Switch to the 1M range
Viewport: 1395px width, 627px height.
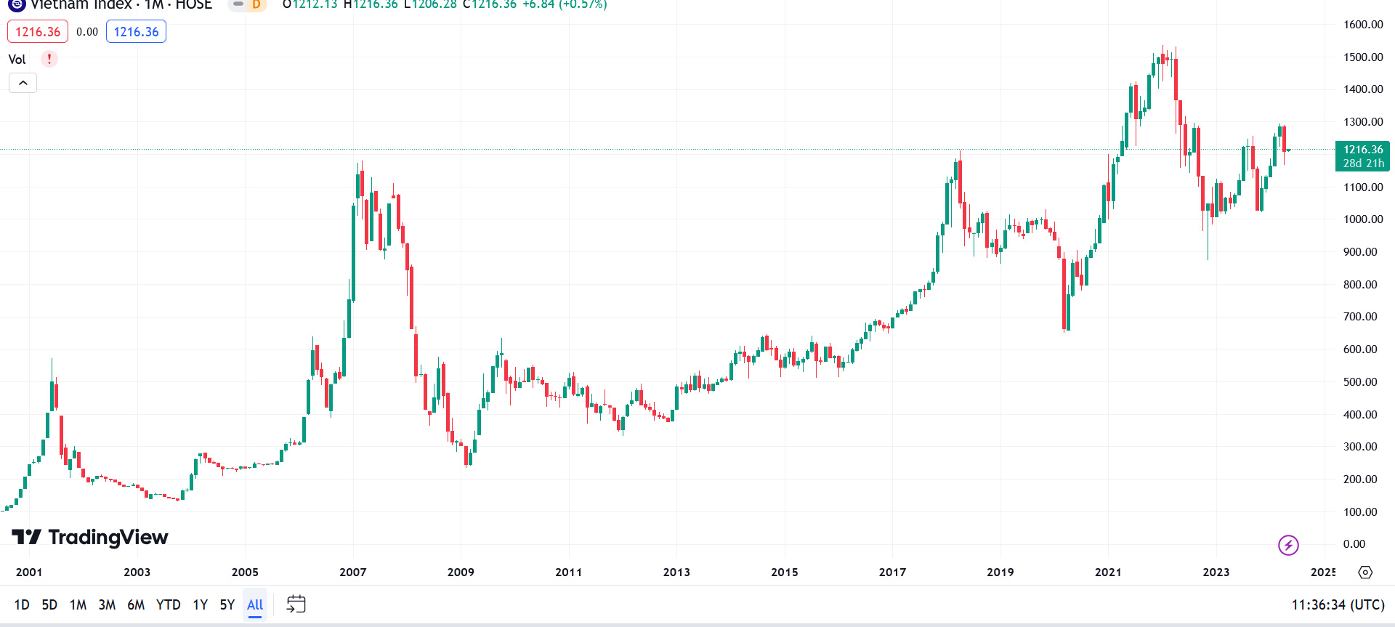click(x=78, y=604)
